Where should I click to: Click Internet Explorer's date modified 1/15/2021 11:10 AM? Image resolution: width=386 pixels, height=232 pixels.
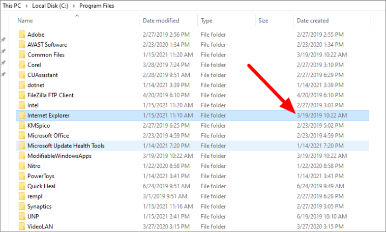pos(168,115)
